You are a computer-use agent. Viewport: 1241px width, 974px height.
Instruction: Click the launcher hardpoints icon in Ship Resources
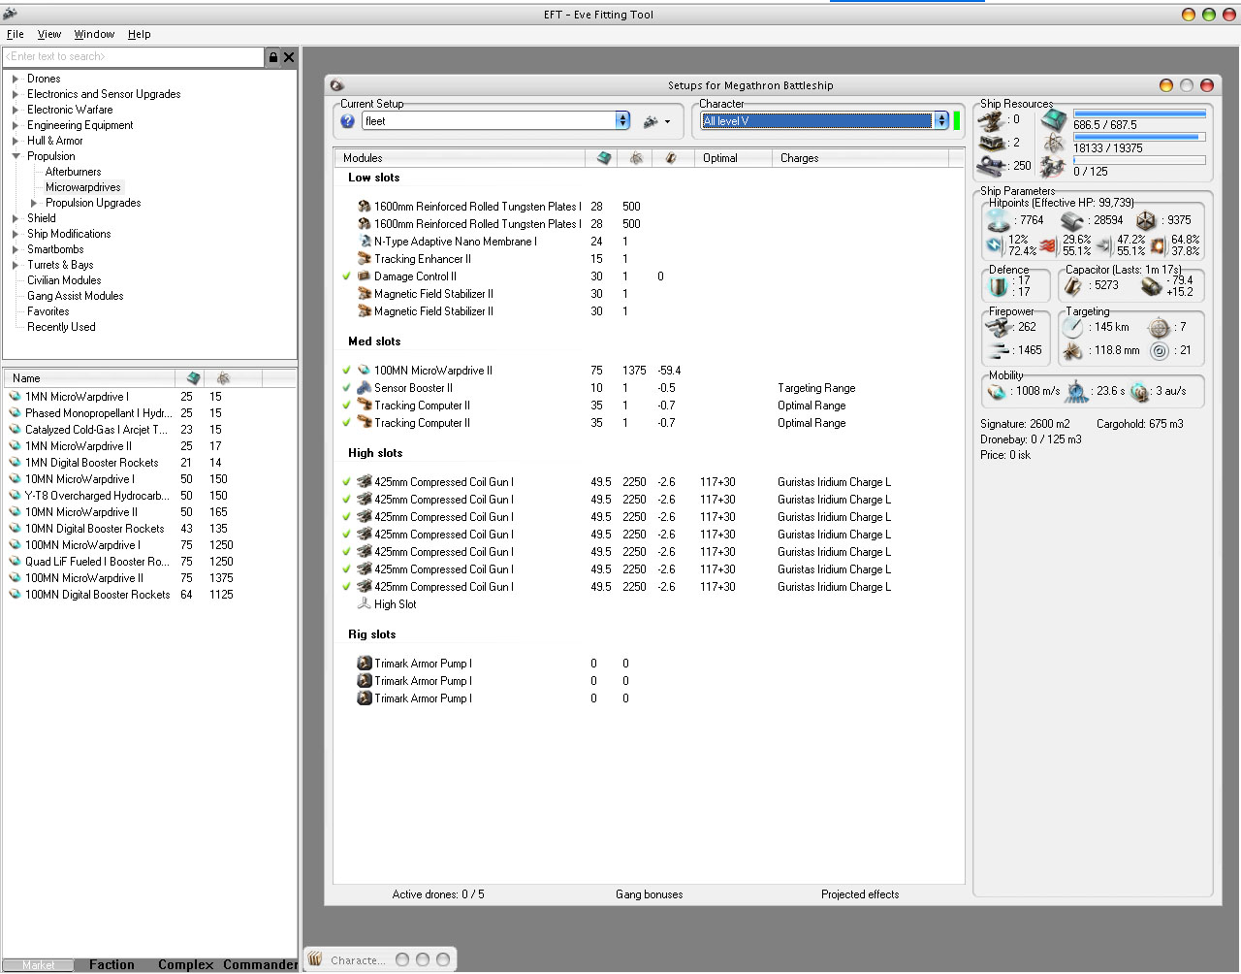click(x=991, y=143)
